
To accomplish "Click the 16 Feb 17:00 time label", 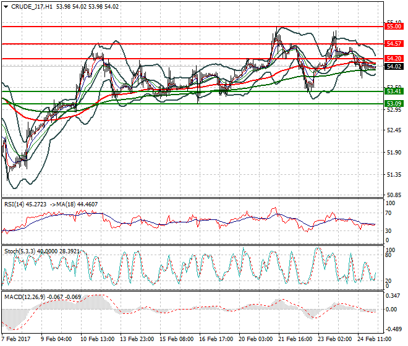I will 216,339.
